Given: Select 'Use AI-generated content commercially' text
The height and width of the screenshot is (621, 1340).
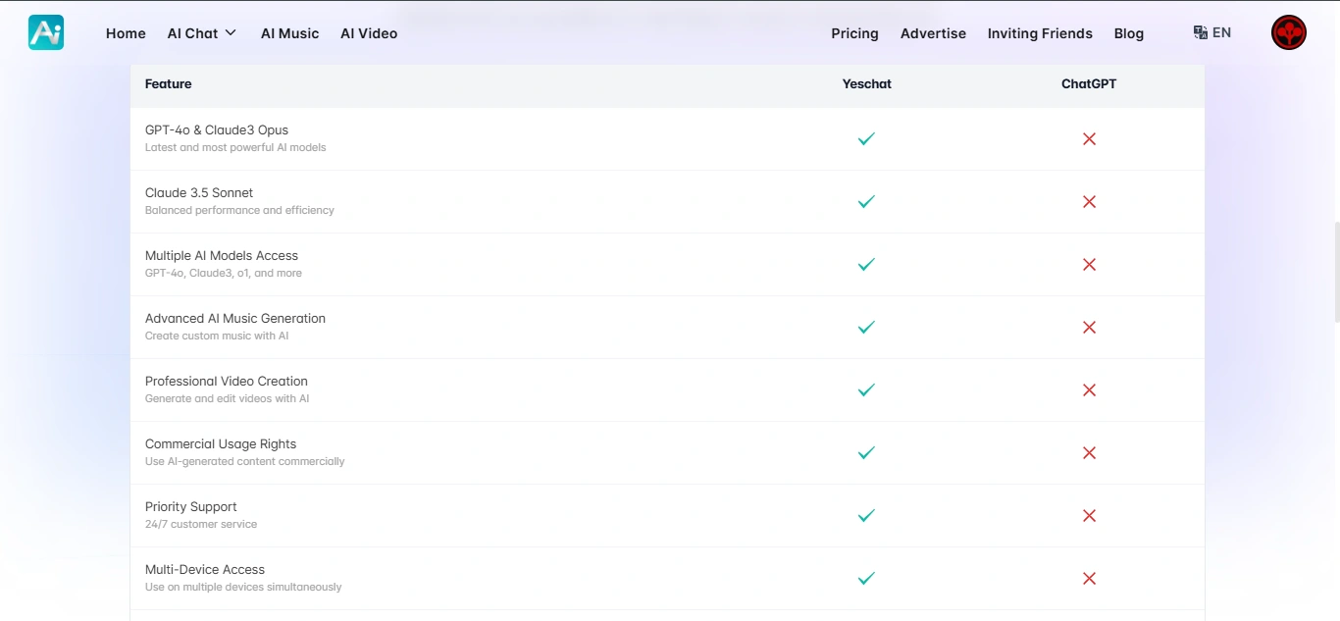Looking at the screenshot, I should (x=245, y=462).
